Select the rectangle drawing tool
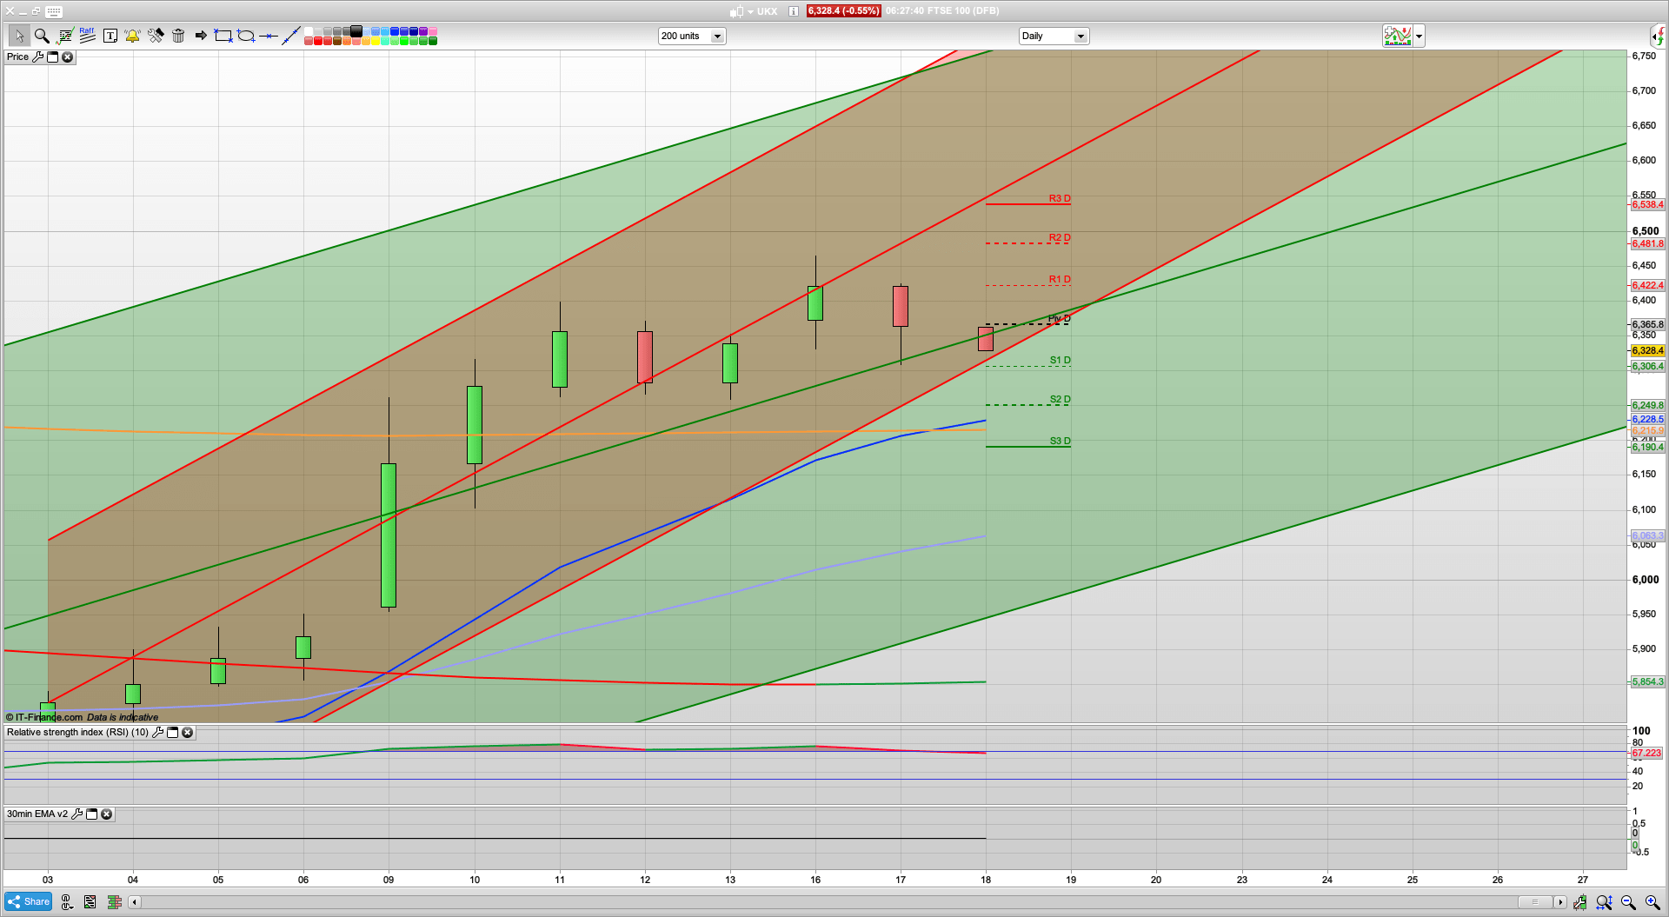 coord(223,36)
